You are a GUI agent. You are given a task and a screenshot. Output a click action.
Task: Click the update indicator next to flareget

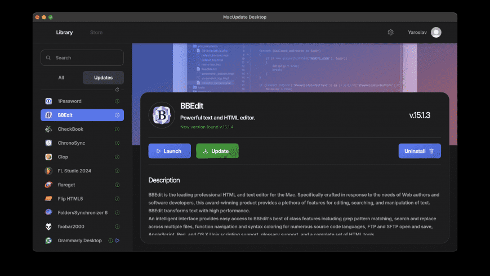click(117, 185)
